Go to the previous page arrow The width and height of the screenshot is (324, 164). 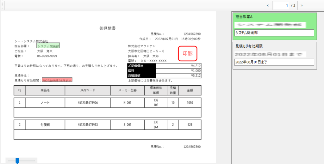pyautogui.click(x=268, y=6)
